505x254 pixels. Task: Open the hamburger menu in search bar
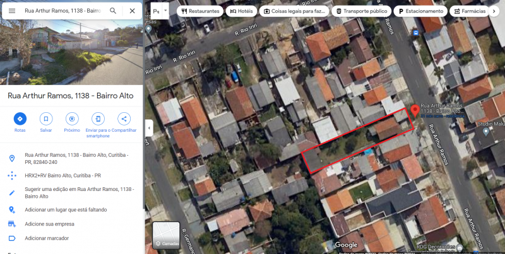click(x=12, y=11)
